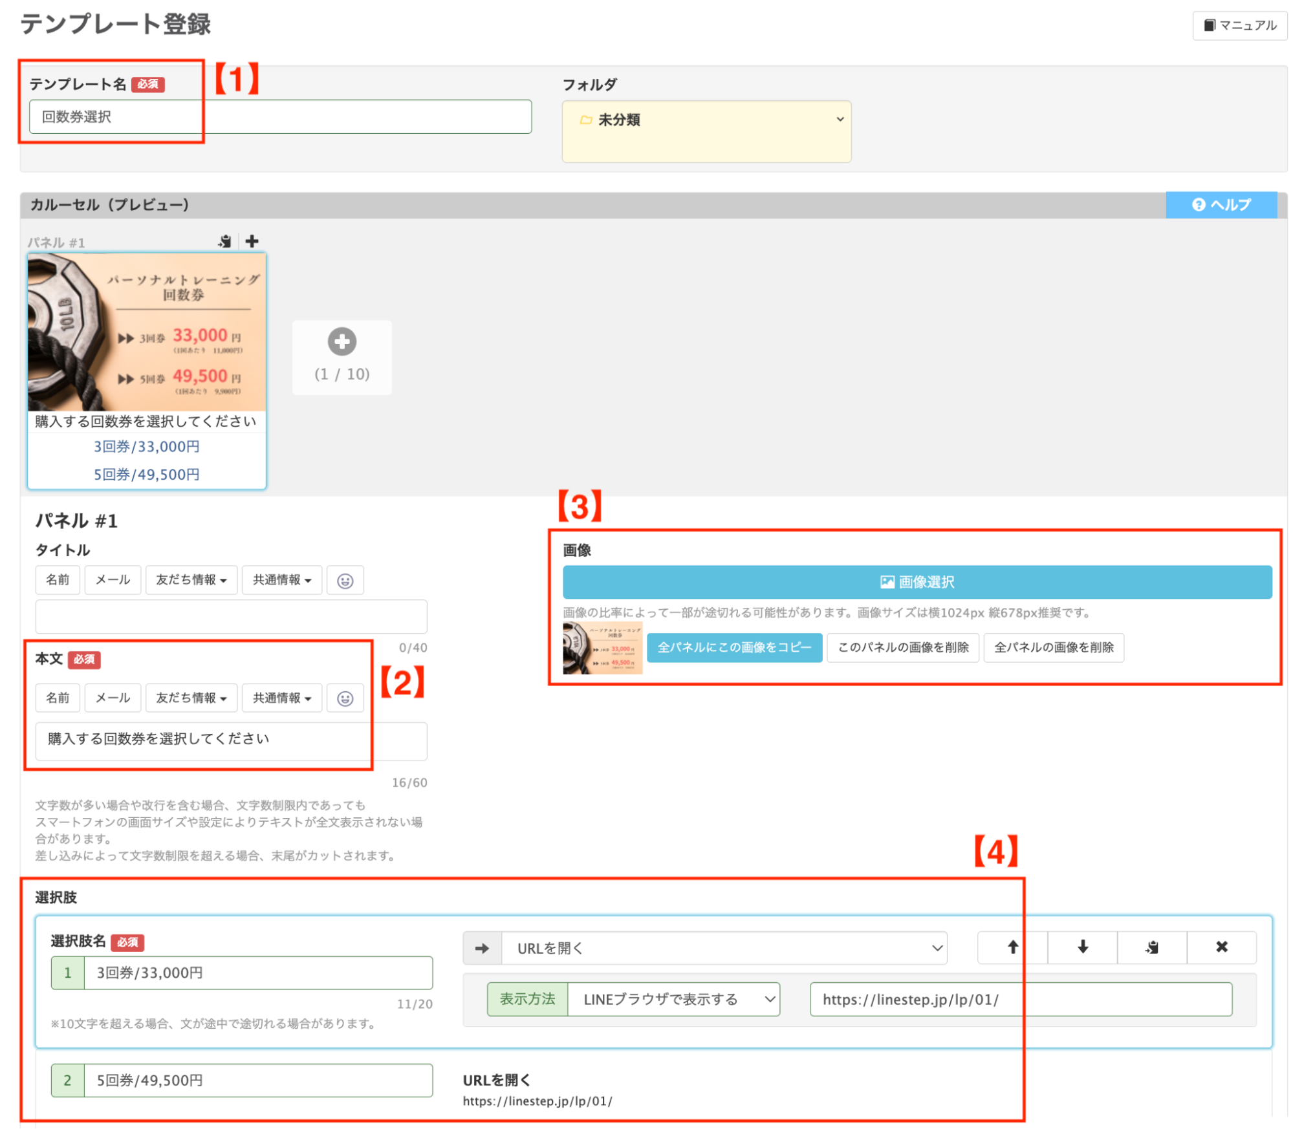Click the plus icon next to the panel header
1293x1129 pixels.
tap(252, 241)
